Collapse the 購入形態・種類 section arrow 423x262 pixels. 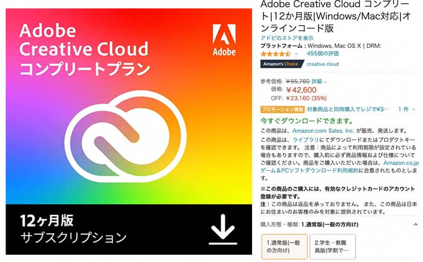[x=416, y=224]
